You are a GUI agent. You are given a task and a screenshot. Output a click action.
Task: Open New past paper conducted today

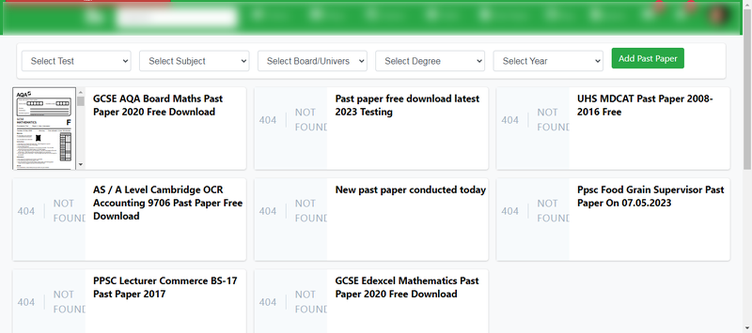pos(410,190)
